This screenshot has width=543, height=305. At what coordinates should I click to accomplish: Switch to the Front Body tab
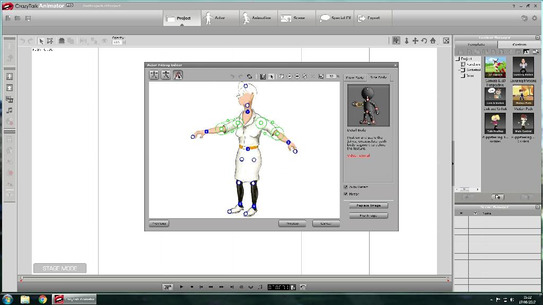354,78
